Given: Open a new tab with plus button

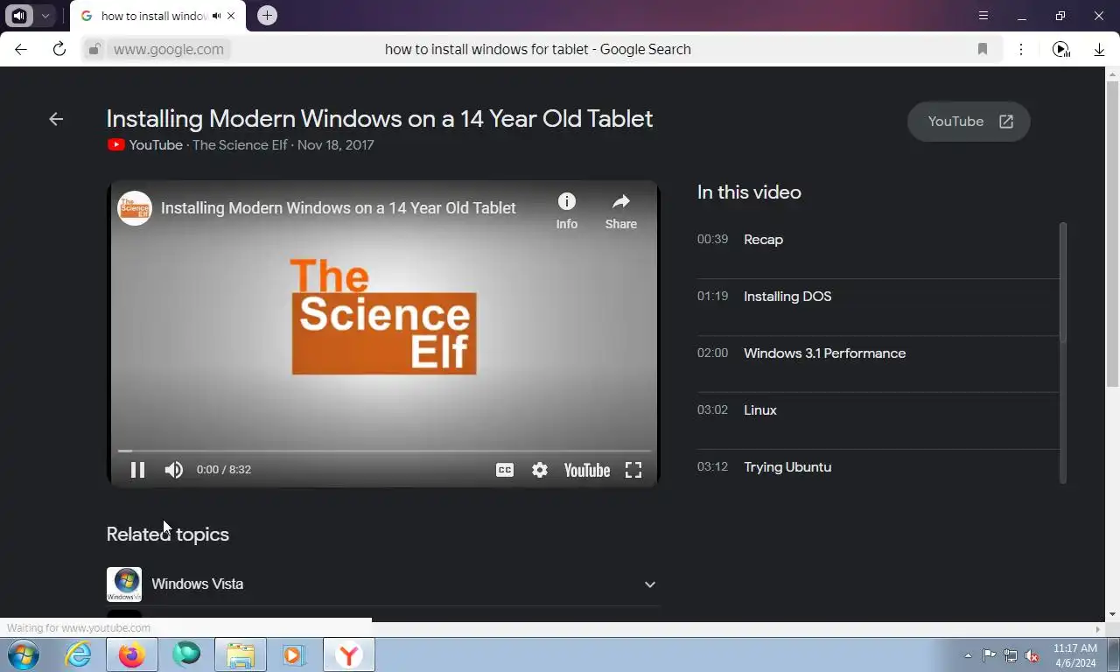Looking at the screenshot, I should [267, 16].
